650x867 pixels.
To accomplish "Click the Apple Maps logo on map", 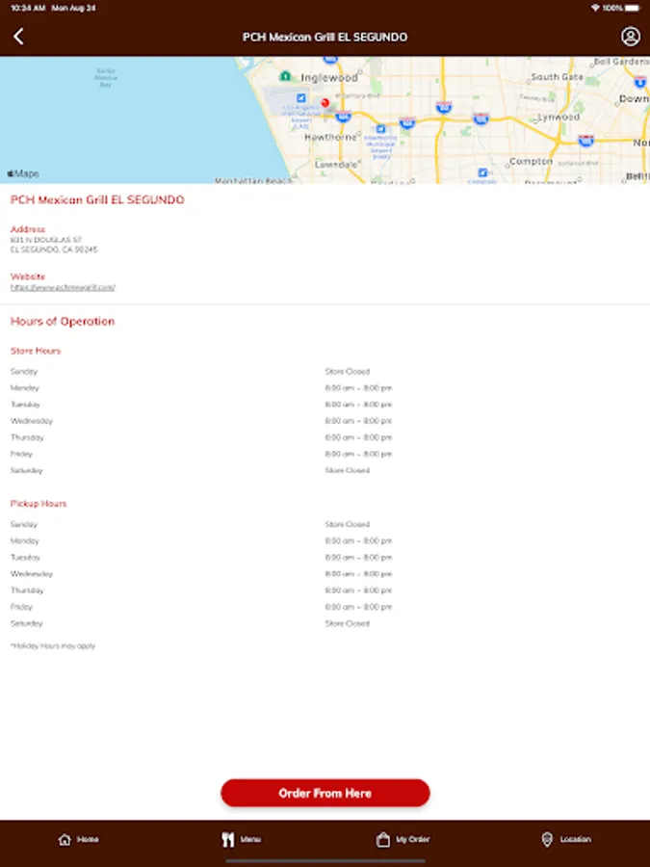I will tap(23, 173).
